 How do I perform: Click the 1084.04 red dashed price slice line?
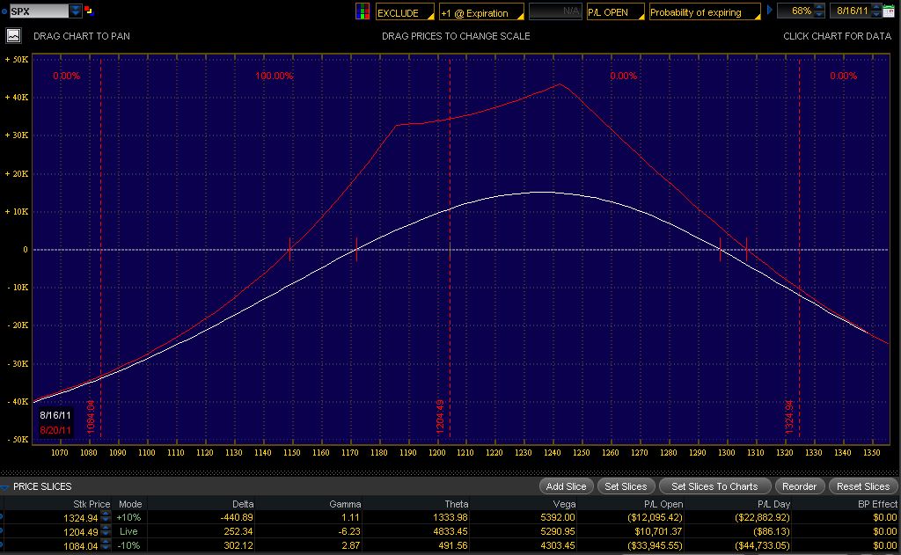pos(100,247)
